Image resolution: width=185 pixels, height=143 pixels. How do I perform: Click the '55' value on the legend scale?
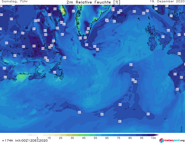pos(95,138)
